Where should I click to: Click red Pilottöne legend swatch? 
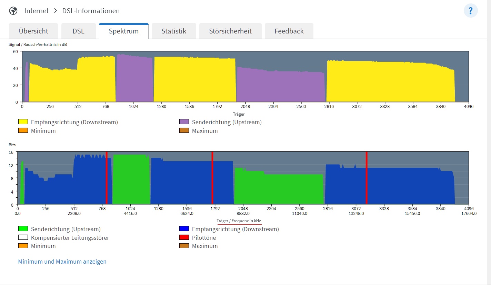point(184,238)
